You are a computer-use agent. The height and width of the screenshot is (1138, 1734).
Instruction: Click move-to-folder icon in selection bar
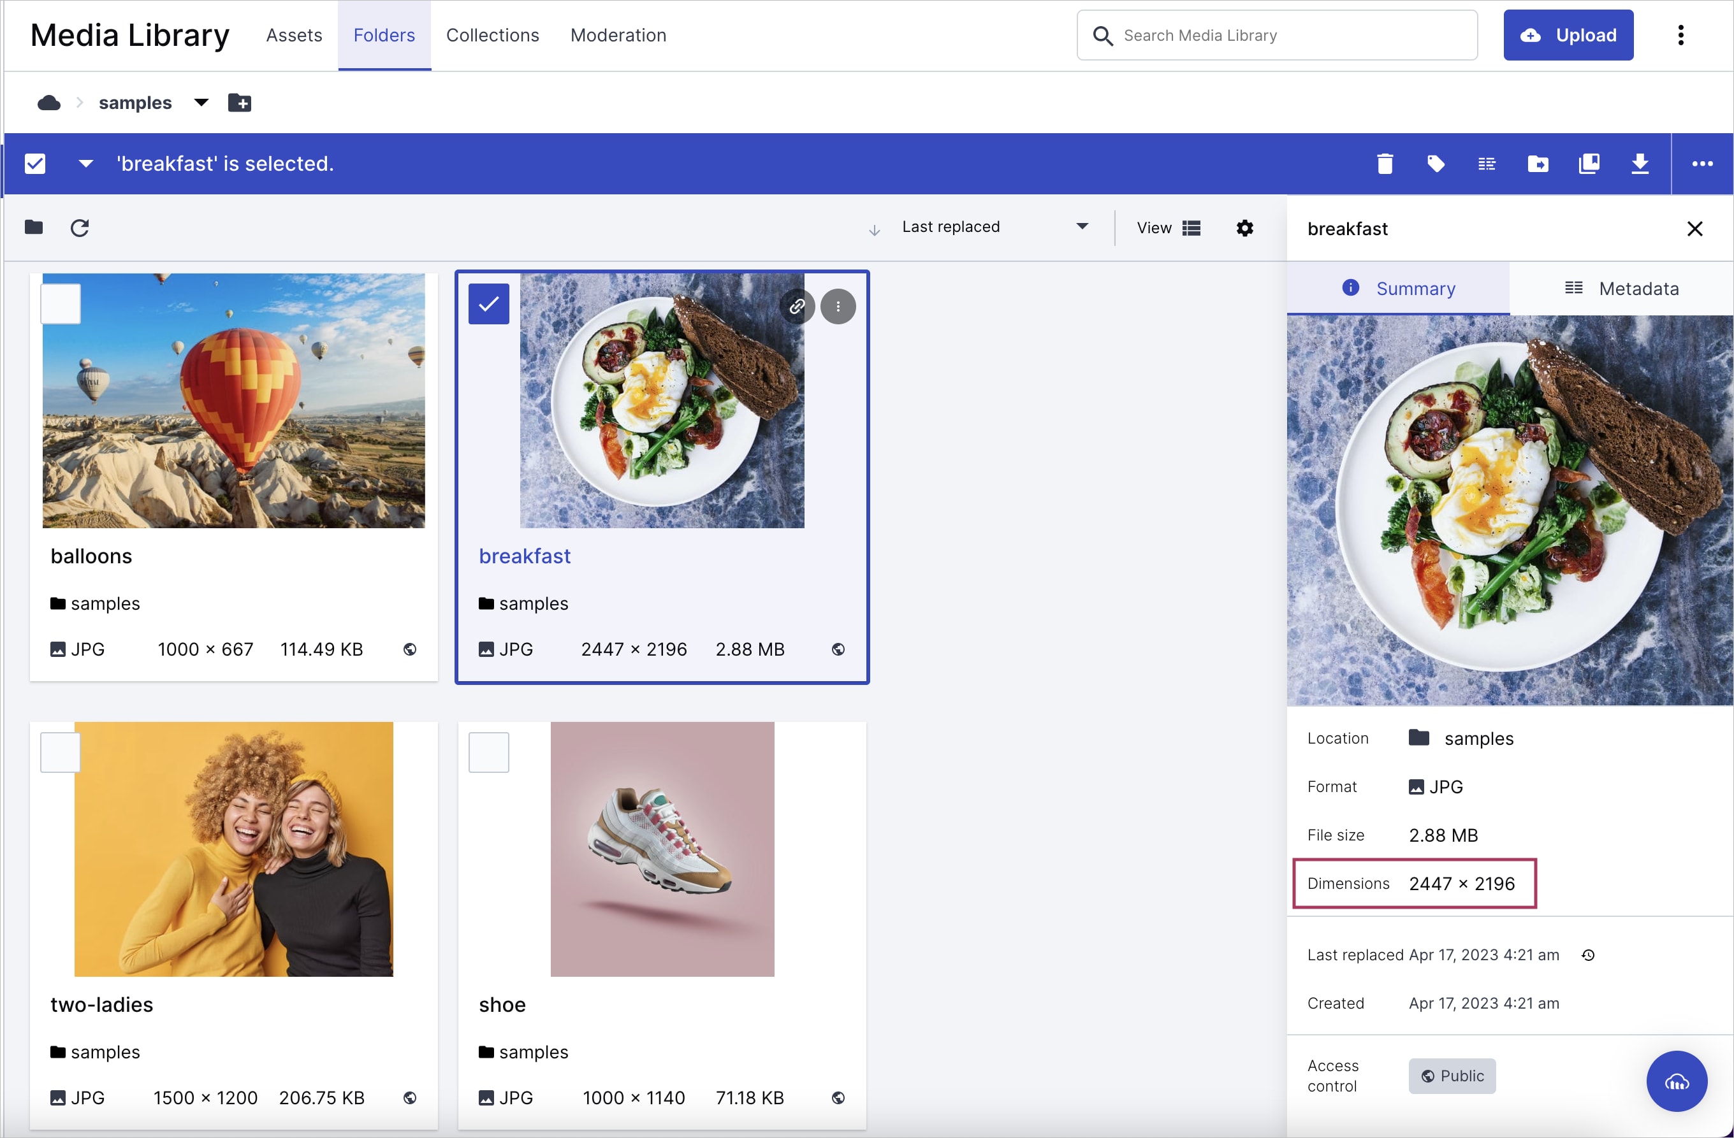(1537, 164)
